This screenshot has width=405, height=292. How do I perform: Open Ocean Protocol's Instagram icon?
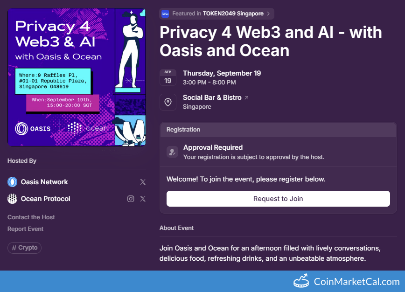(131, 199)
